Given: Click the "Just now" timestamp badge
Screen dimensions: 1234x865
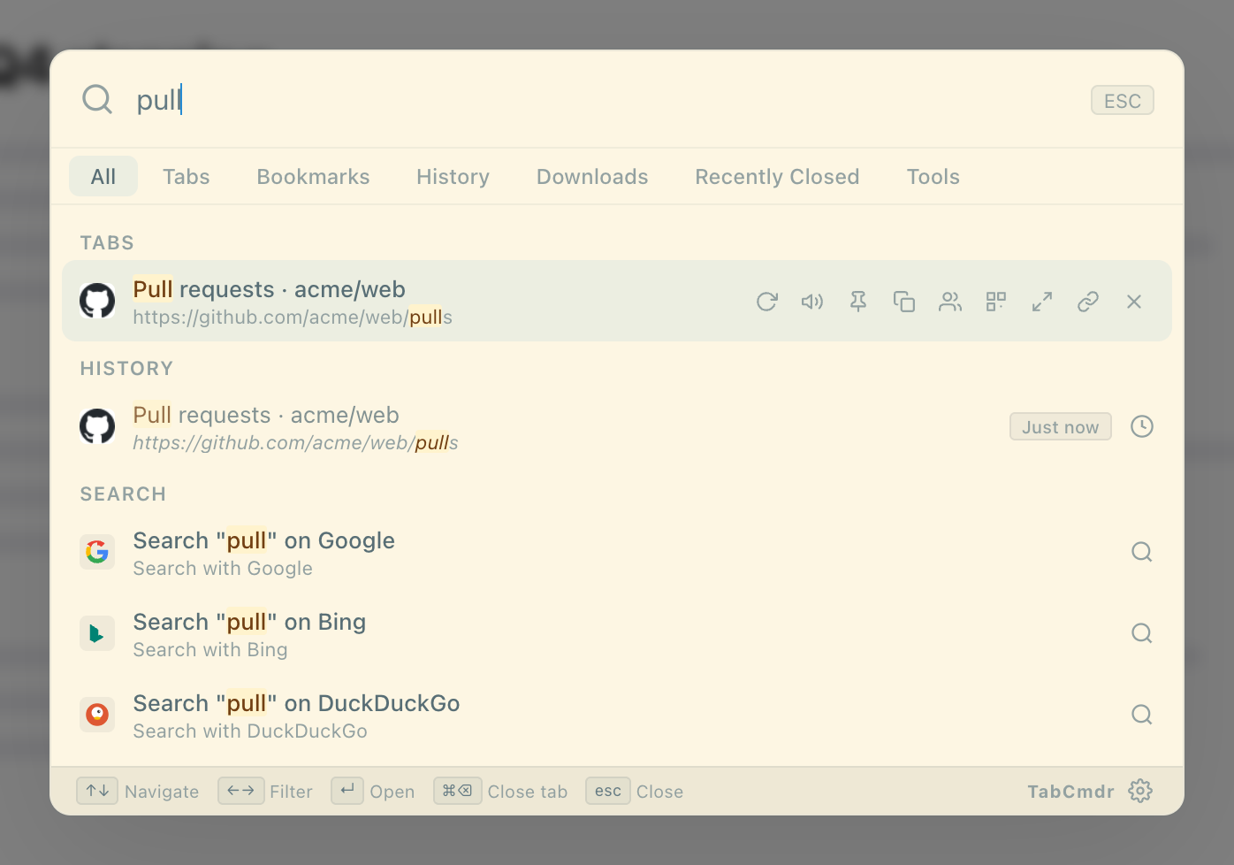Looking at the screenshot, I should tap(1061, 426).
